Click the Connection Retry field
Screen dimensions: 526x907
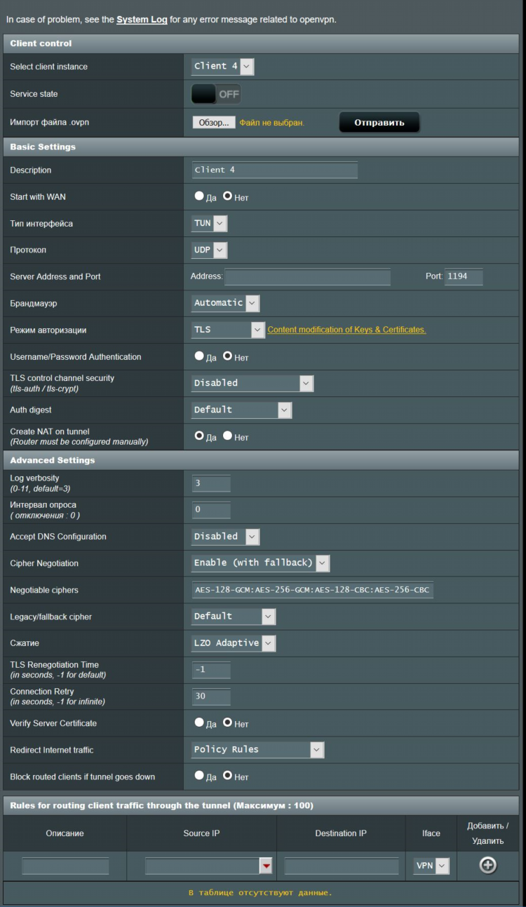coord(211,697)
